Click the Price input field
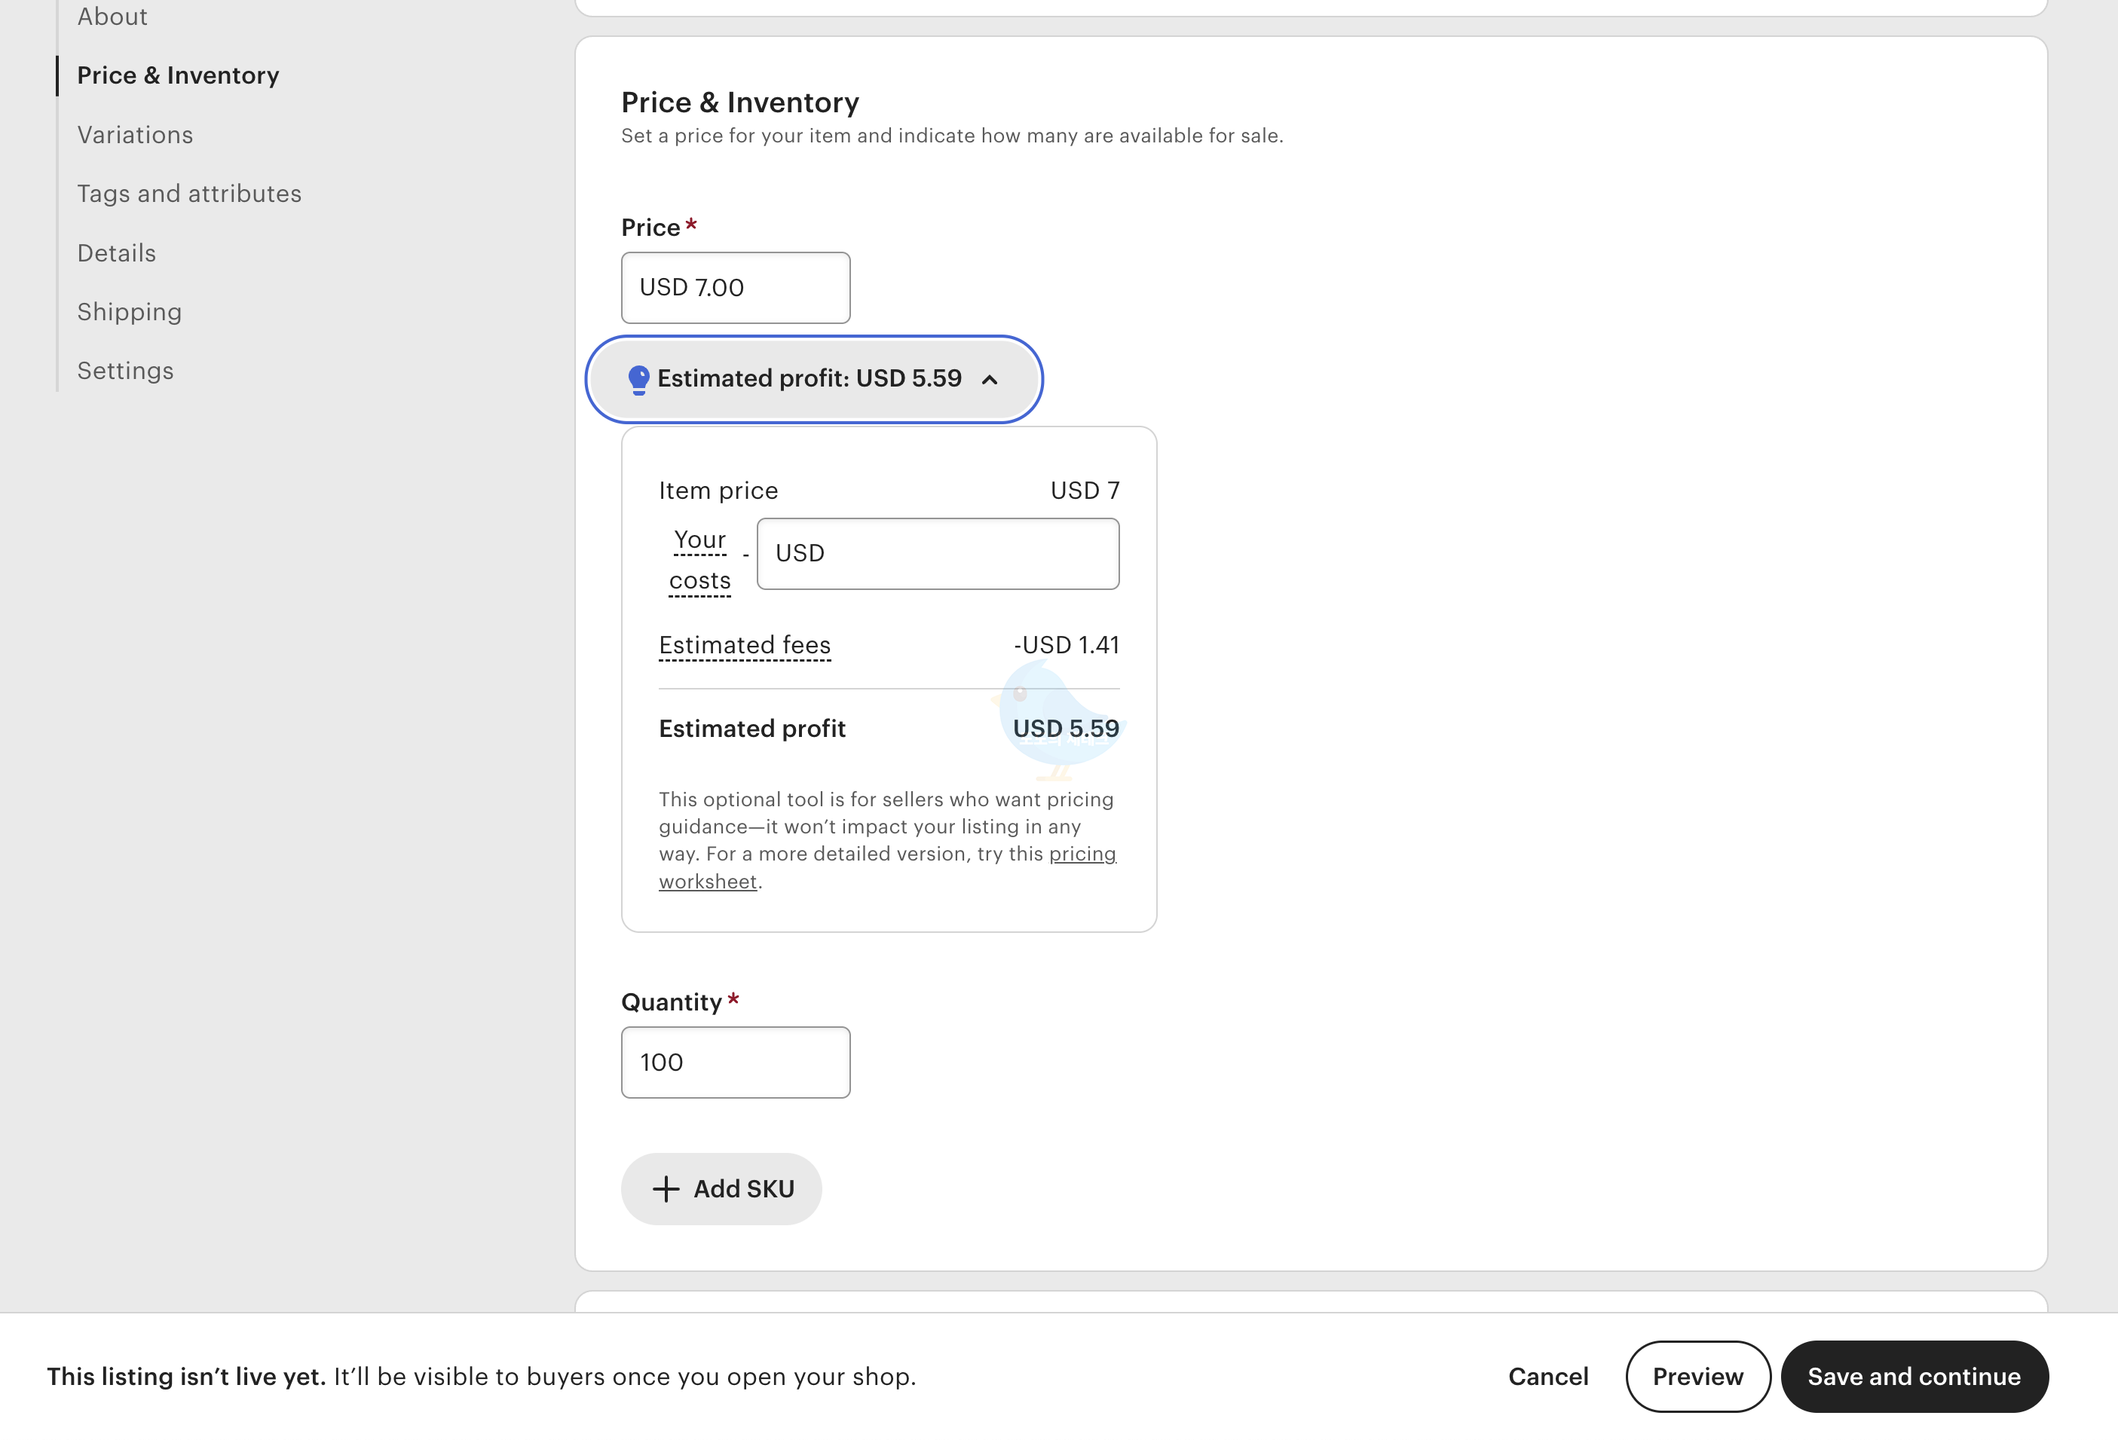This screenshot has width=2118, height=1440. (x=736, y=288)
